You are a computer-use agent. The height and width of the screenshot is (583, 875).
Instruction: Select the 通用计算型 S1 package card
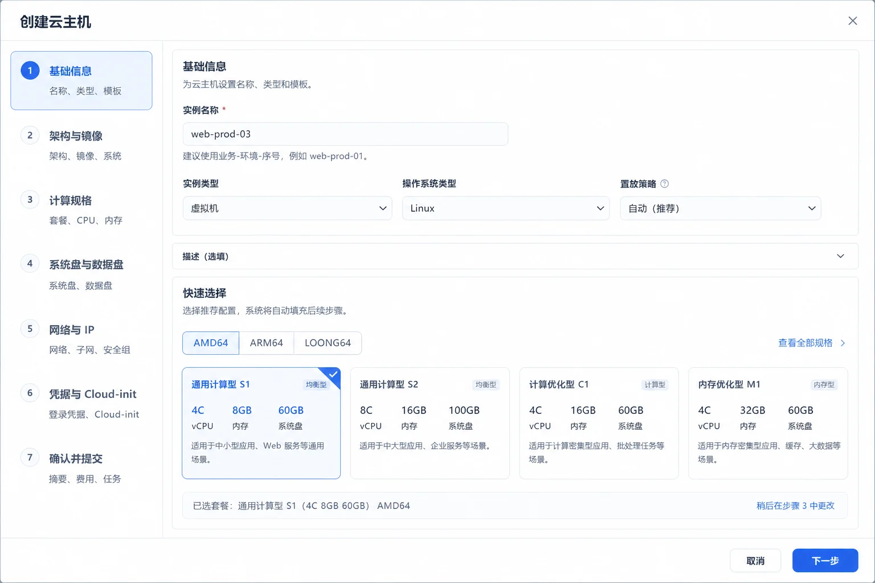point(261,423)
